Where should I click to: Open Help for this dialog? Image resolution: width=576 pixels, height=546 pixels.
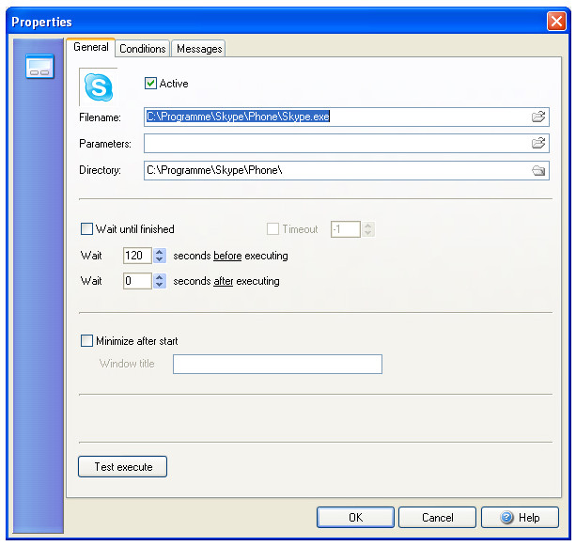[520, 518]
